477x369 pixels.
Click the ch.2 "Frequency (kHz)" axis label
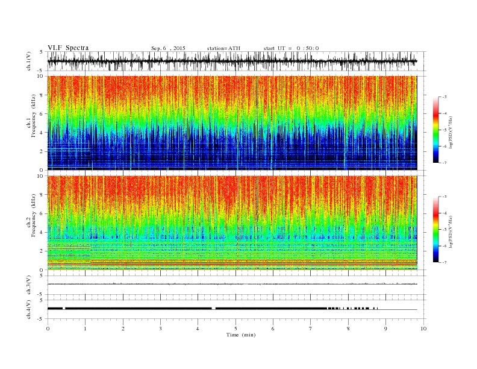[x=34, y=215]
